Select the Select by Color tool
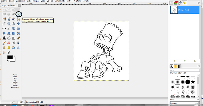 (4, 19)
